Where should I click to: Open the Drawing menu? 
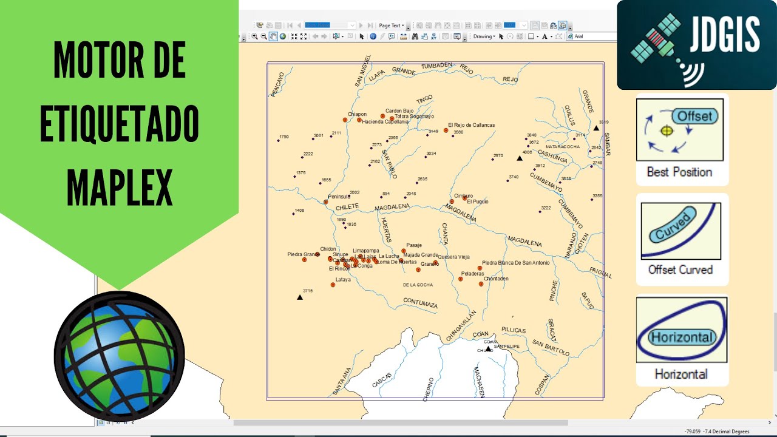[484, 36]
